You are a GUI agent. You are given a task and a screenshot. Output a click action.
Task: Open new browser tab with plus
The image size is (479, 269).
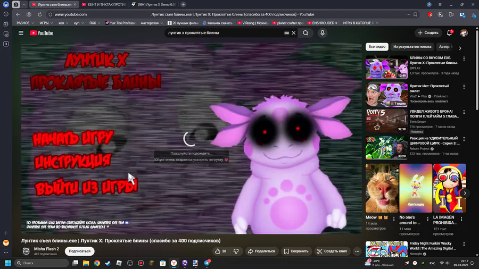pos(183,4)
